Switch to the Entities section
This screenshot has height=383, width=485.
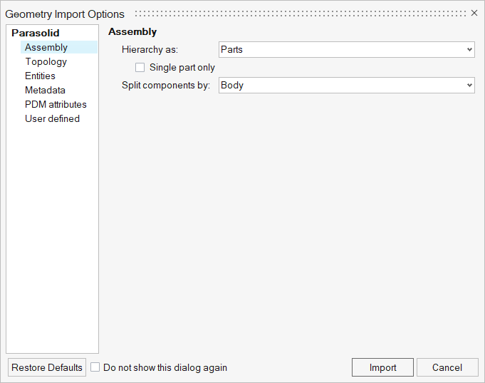pos(40,76)
